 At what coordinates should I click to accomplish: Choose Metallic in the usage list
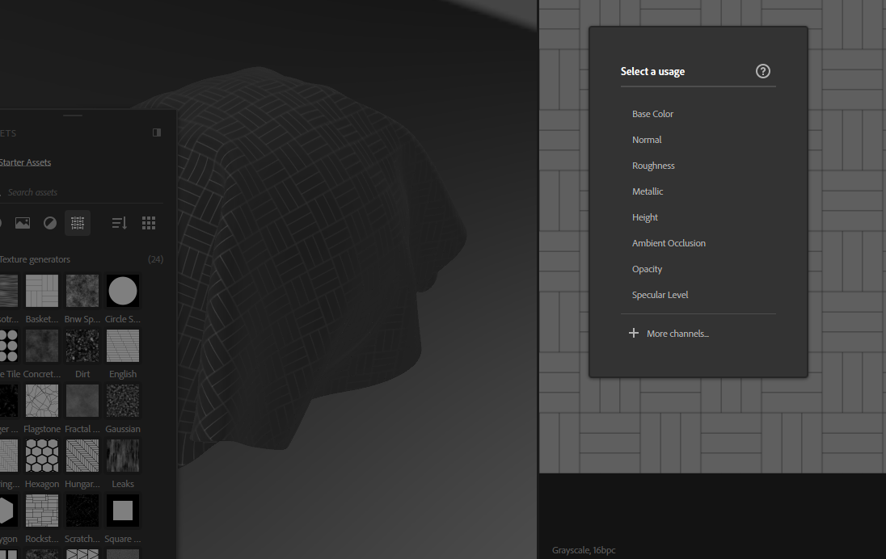[x=648, y=191]
